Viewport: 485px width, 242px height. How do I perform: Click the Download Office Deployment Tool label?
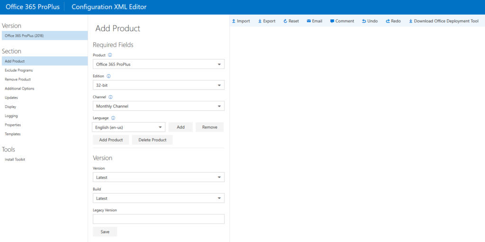[x=446, y=21]
